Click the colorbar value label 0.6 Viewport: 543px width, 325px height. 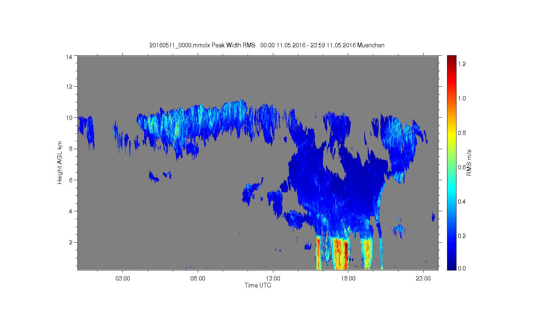462,167
